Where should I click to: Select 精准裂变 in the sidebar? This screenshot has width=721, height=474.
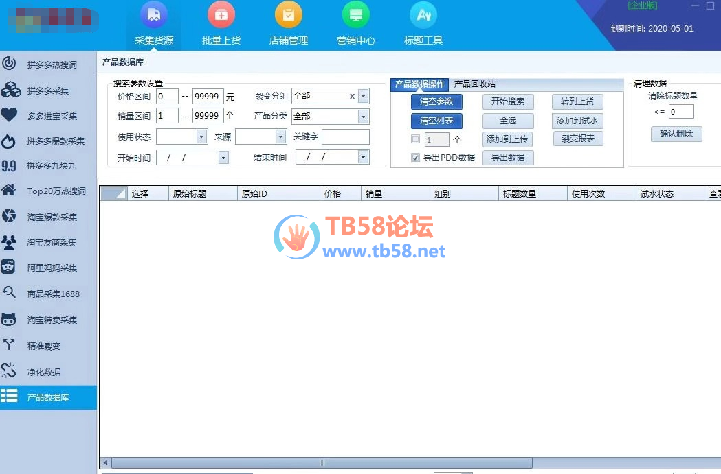coord(48,346)
